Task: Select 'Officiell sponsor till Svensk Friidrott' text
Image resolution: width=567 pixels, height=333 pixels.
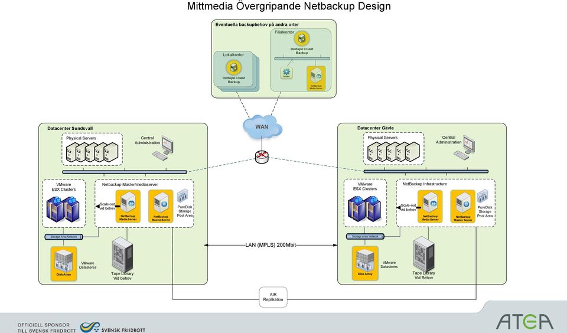Action: click(47, 328)
